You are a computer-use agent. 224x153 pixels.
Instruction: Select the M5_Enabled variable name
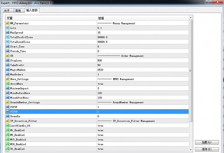pyautogui.click(x=17, y=135)
